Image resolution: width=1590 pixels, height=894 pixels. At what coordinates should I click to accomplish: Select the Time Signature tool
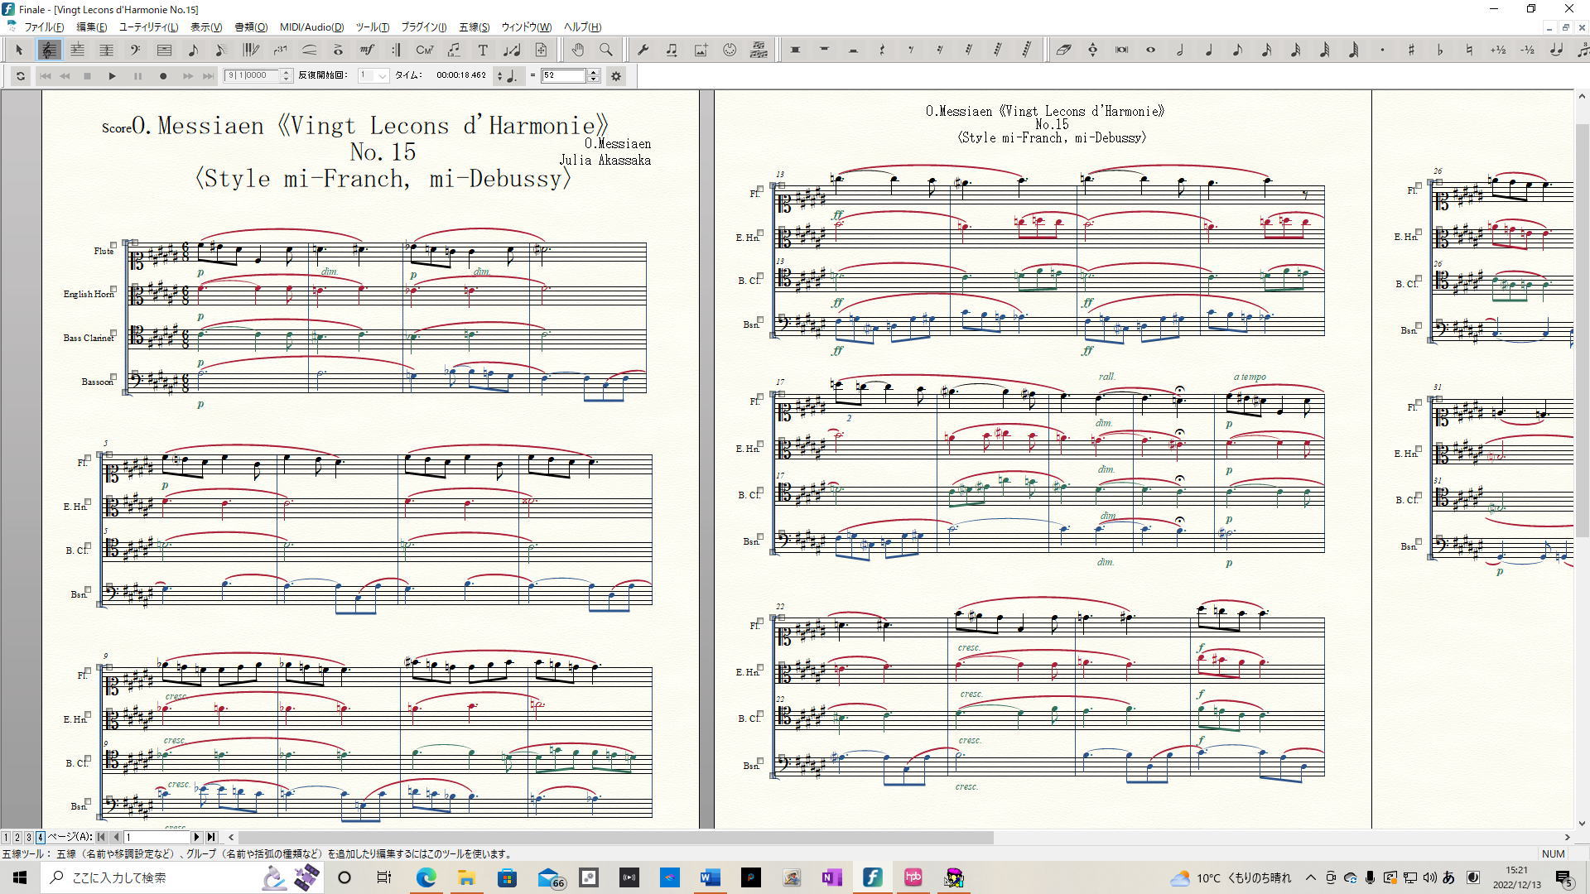pos(106,50)
